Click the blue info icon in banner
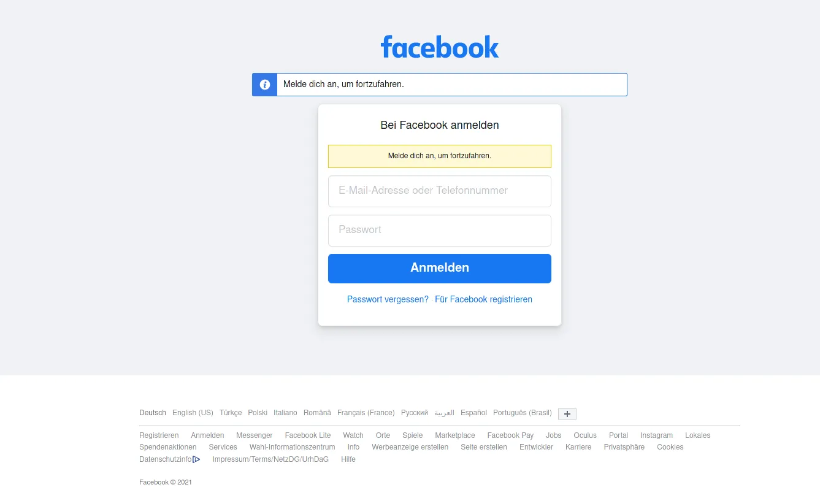 (x=265, y=85)
